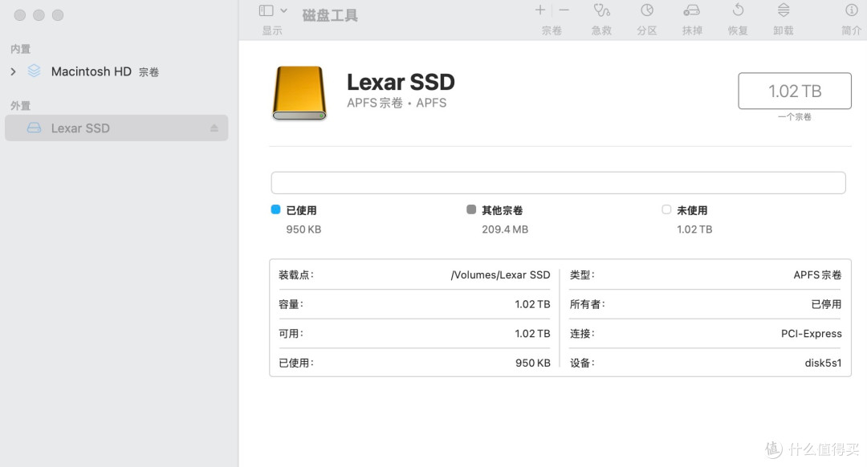Click the 连接 value PCI-Express
The image size is (867, 467).
[811, 333]
